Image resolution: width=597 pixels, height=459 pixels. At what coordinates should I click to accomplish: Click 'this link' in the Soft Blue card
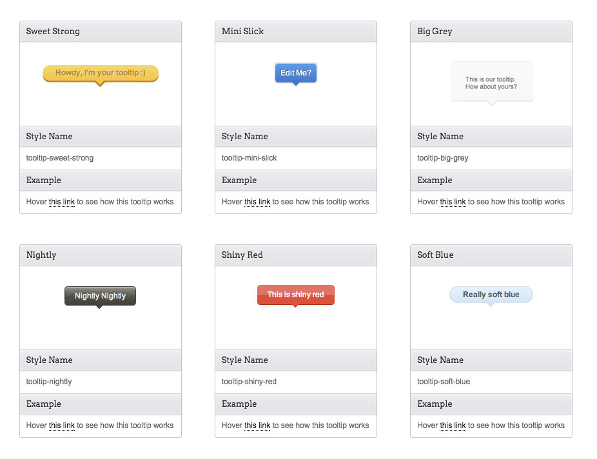click(x=453, y=425)
